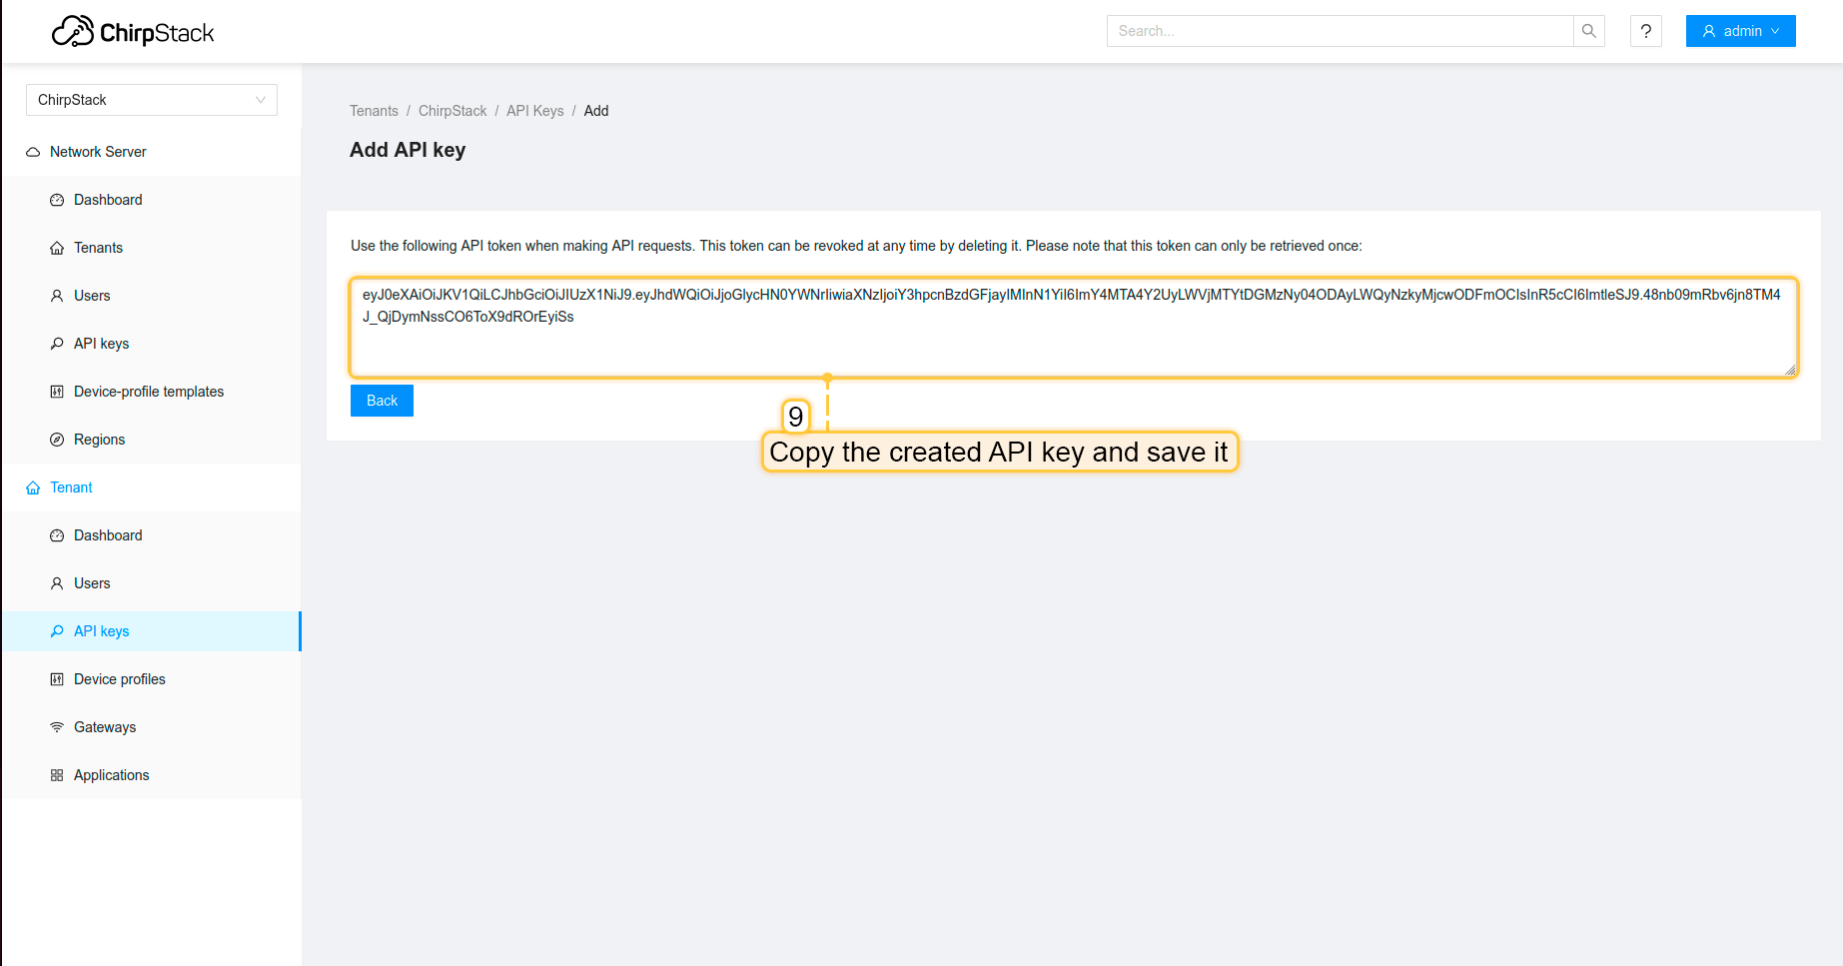The width and height of the screenshot is (1843, 966).
Task: Click the Device profiles icon in sidebar
Action: 57,679
